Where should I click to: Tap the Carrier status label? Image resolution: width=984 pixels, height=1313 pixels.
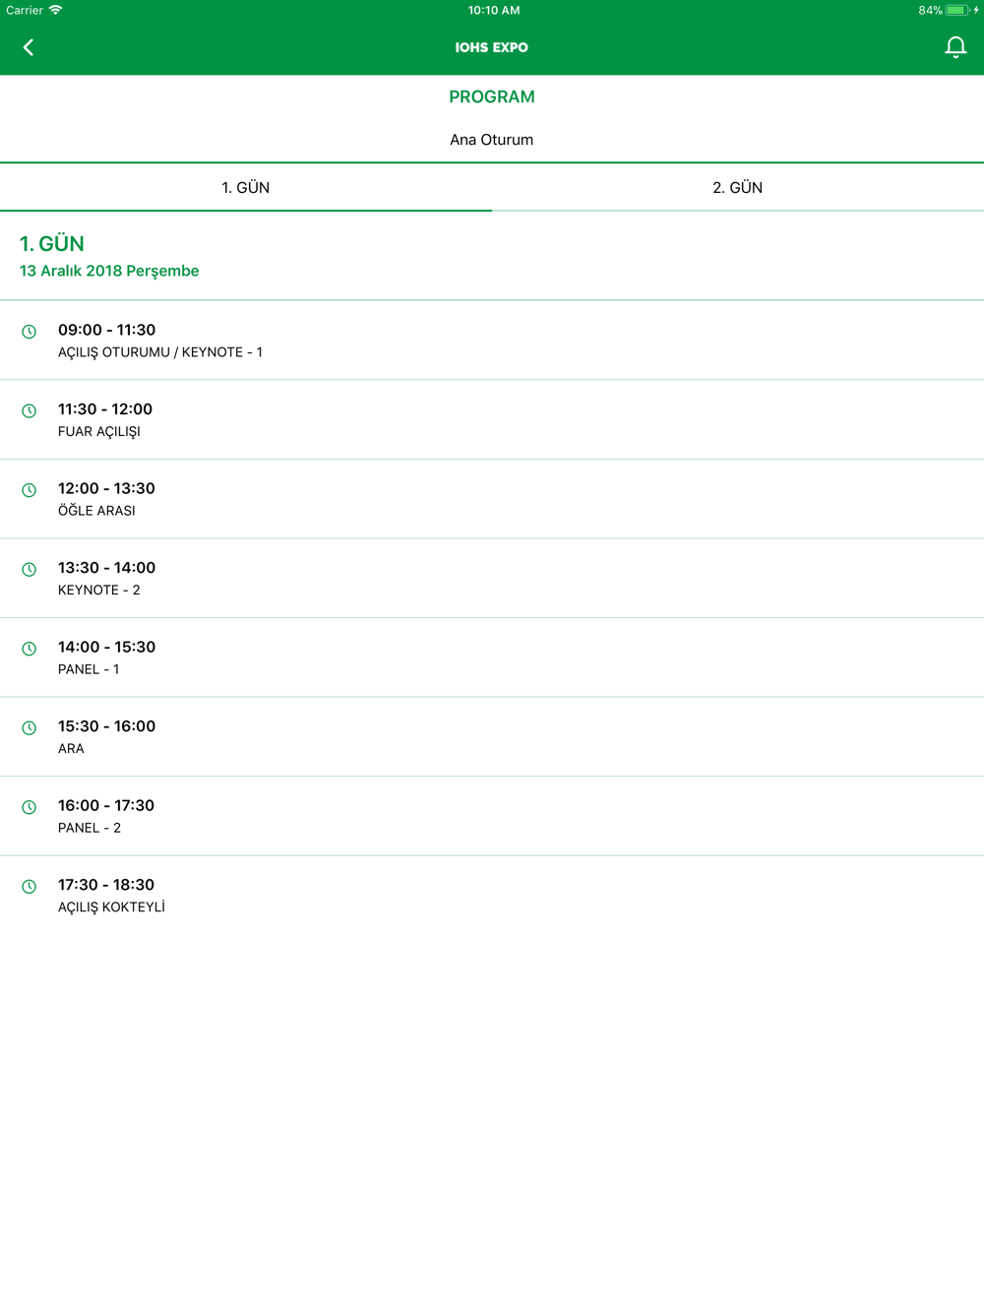pyautogui.click(x=25, y=10)
